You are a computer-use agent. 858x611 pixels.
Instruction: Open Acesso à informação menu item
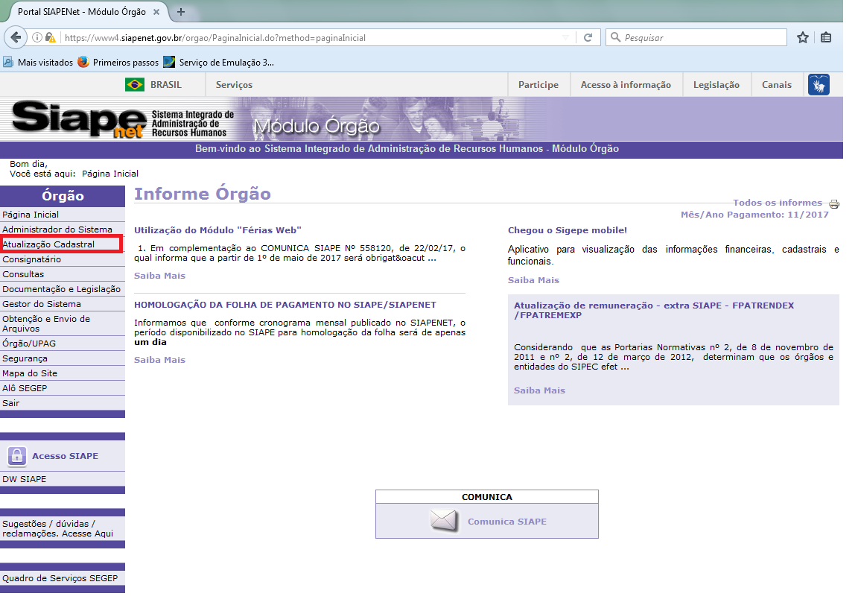[626, 85]
